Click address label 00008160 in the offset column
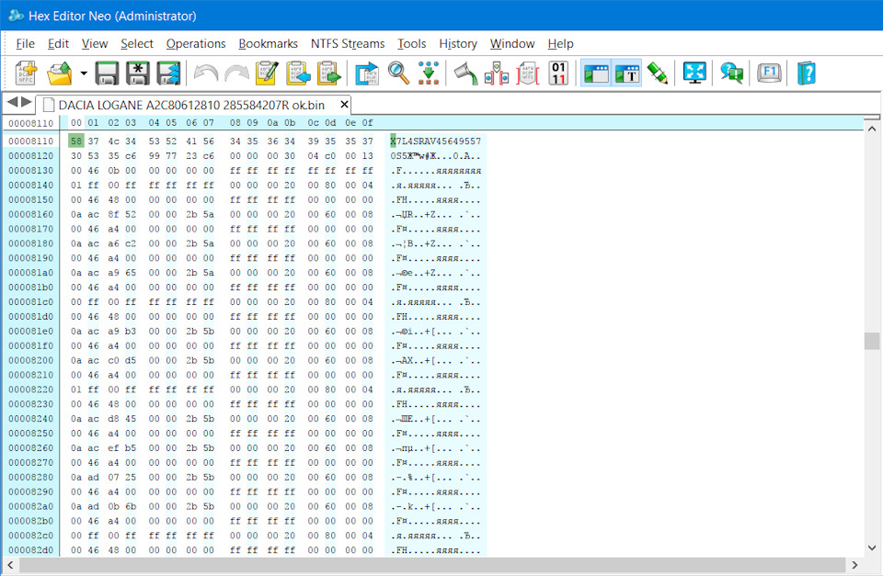Viewport: 883px width, 576px height. pos(31,214)
